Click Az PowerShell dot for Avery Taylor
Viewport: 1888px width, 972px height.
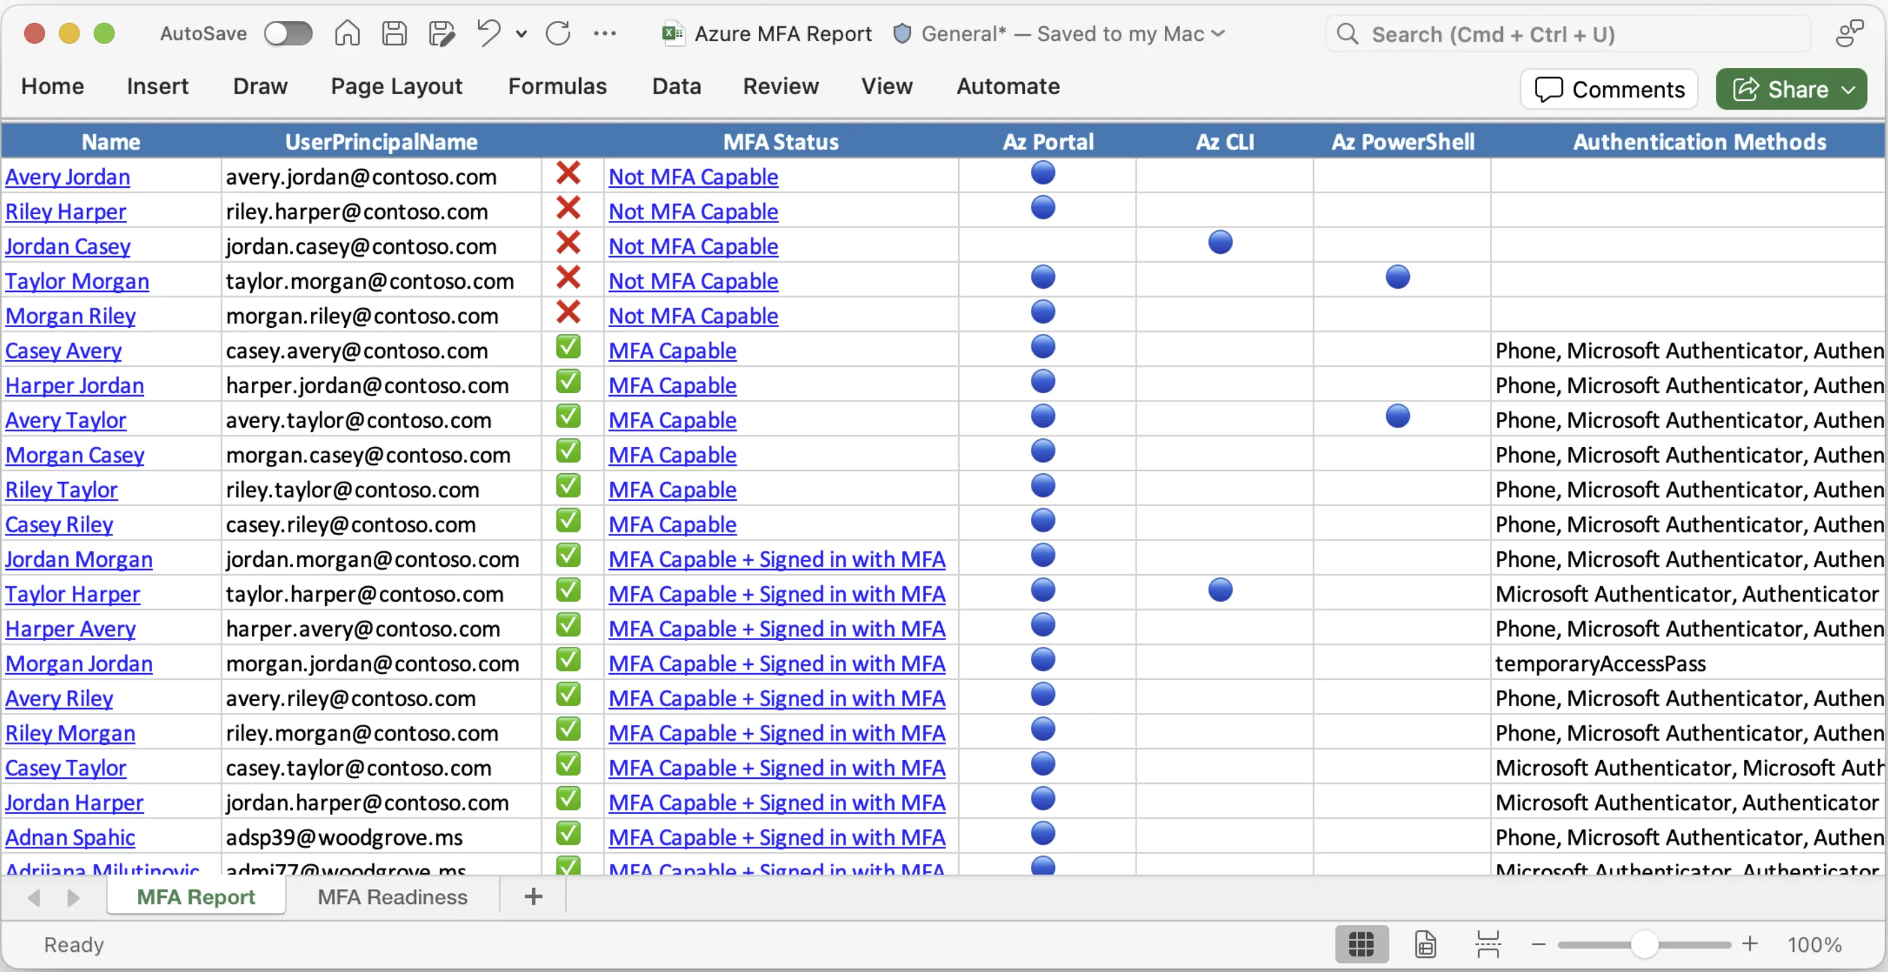click(1398, 416)
